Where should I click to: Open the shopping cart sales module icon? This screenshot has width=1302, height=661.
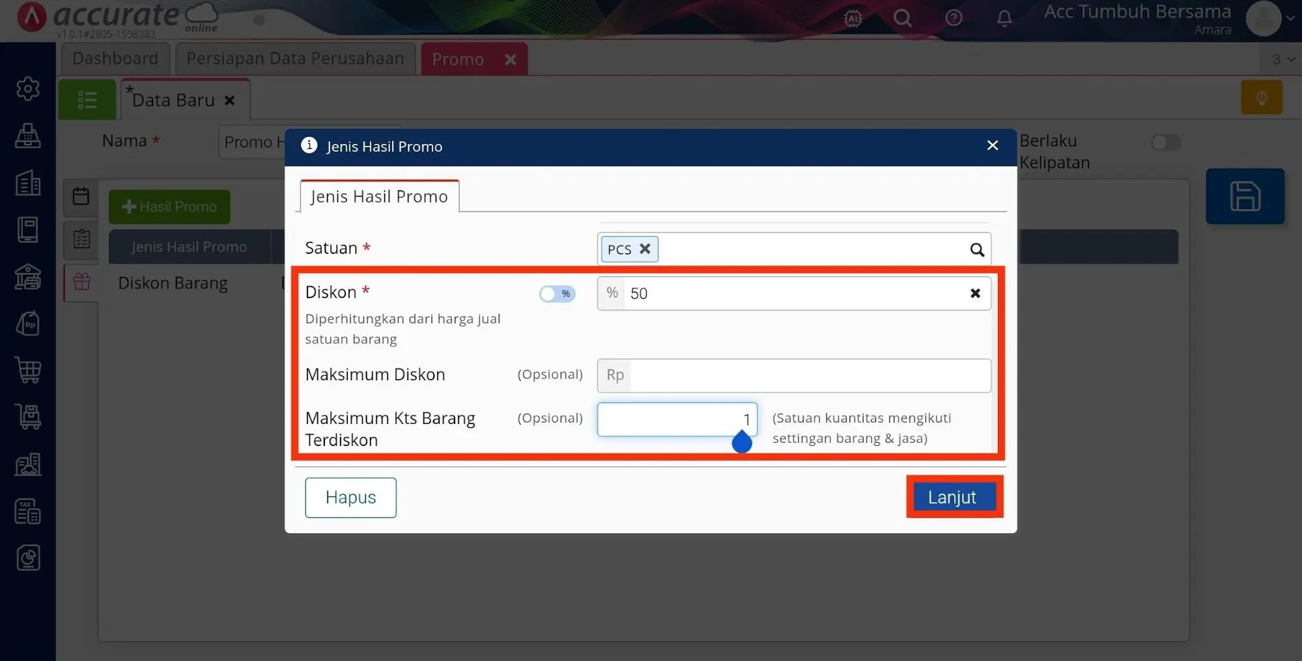pos(27,371)
